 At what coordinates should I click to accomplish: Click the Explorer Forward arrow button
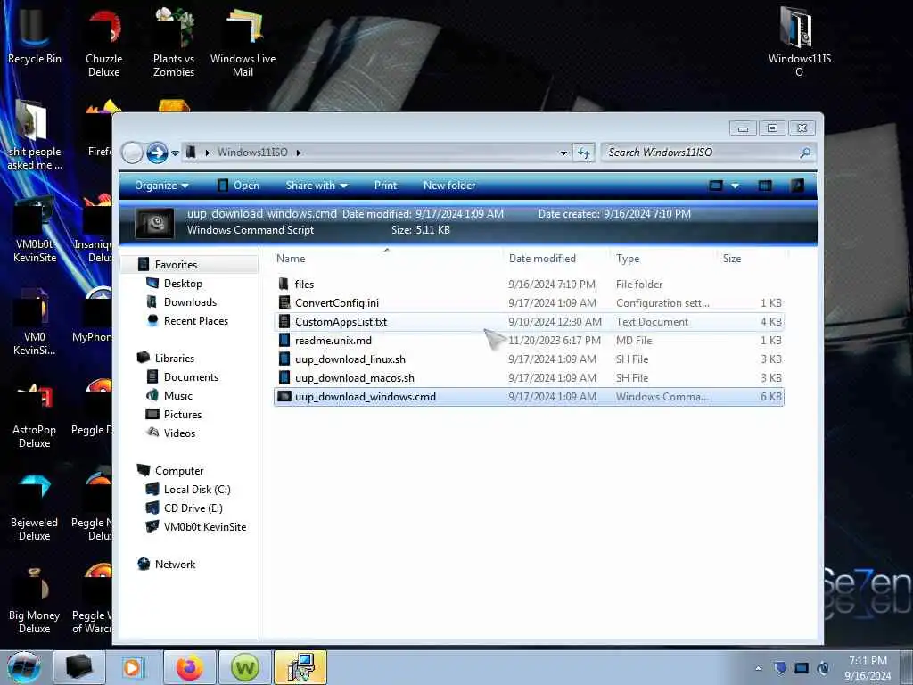[x=157, y=153]
